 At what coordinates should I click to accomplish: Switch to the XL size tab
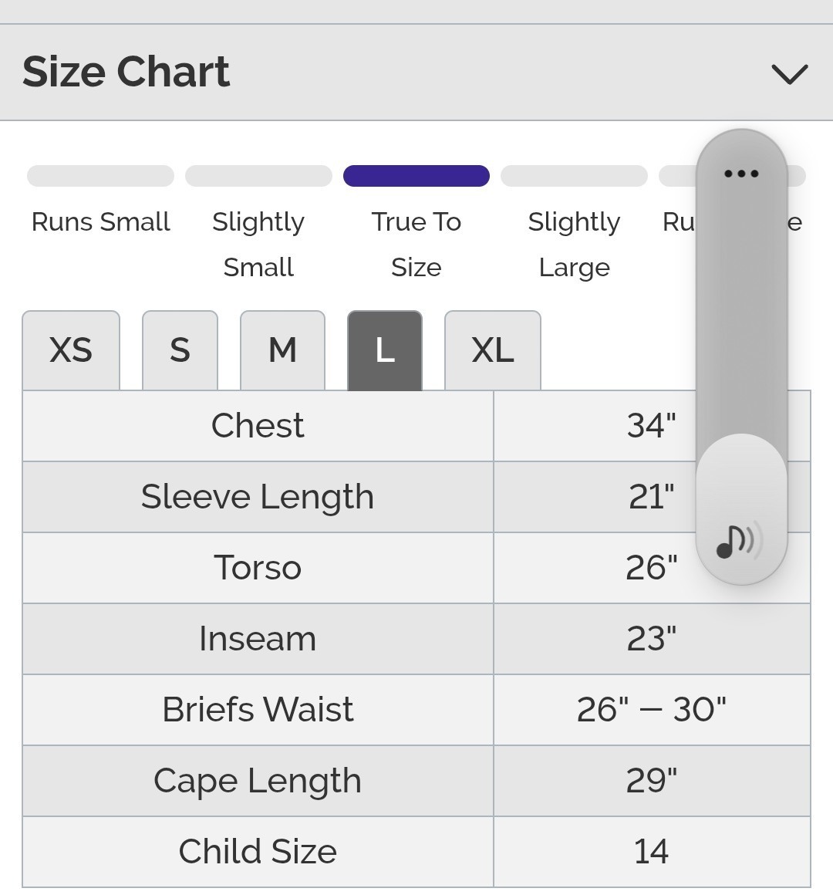492,351
